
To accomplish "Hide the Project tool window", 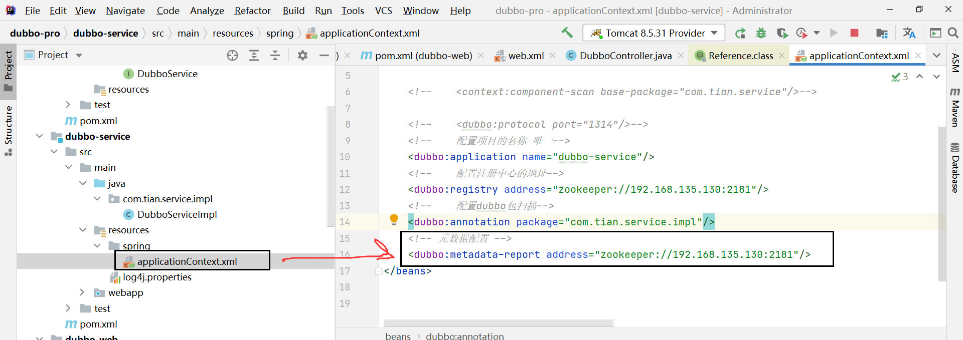I will 324,56.
